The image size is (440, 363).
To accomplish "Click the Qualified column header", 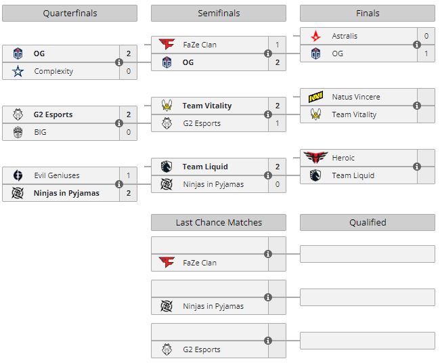I will click(x=368, y=222).
